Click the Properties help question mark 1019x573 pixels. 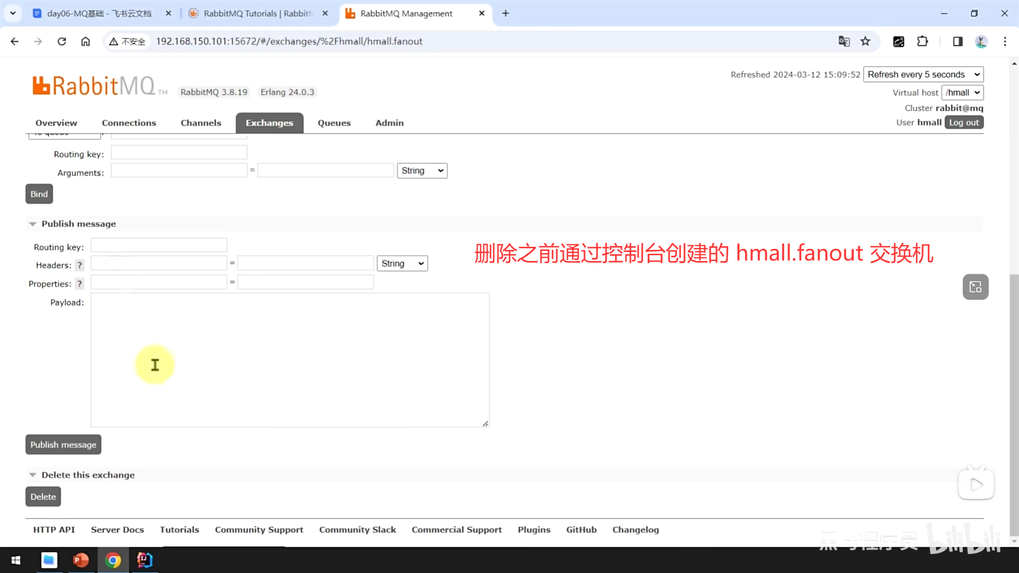tap(80, 284)
